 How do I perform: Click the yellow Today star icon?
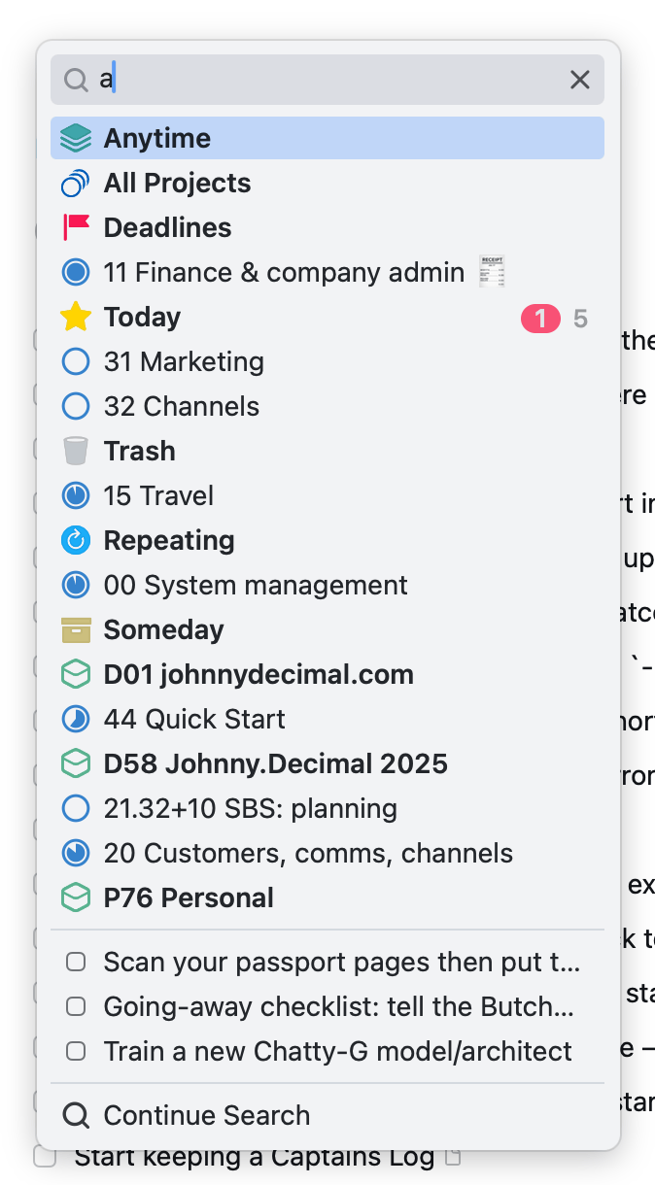pyautogui.click(x=75, y=317)
